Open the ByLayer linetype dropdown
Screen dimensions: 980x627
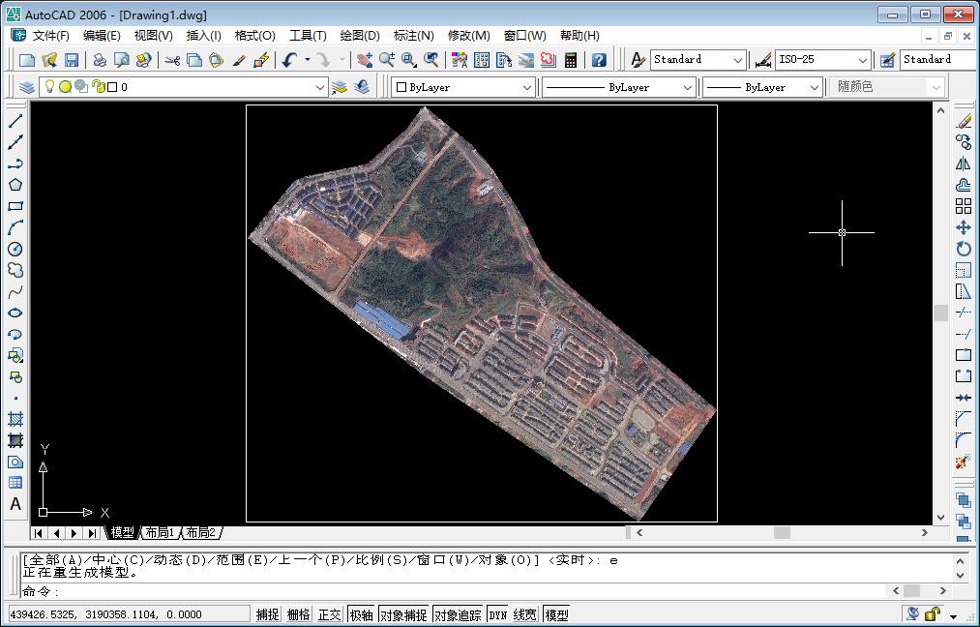[x=688, y=87]
